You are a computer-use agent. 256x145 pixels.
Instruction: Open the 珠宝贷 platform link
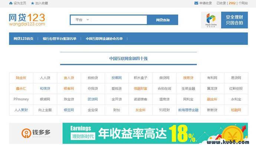tap(69, 99)
